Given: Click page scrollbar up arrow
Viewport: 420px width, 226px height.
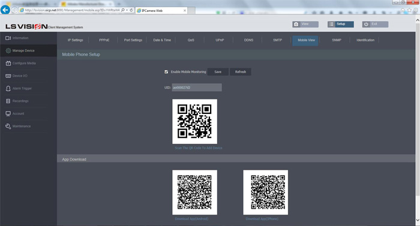Looking at the screenshot, I should point(418,20).
